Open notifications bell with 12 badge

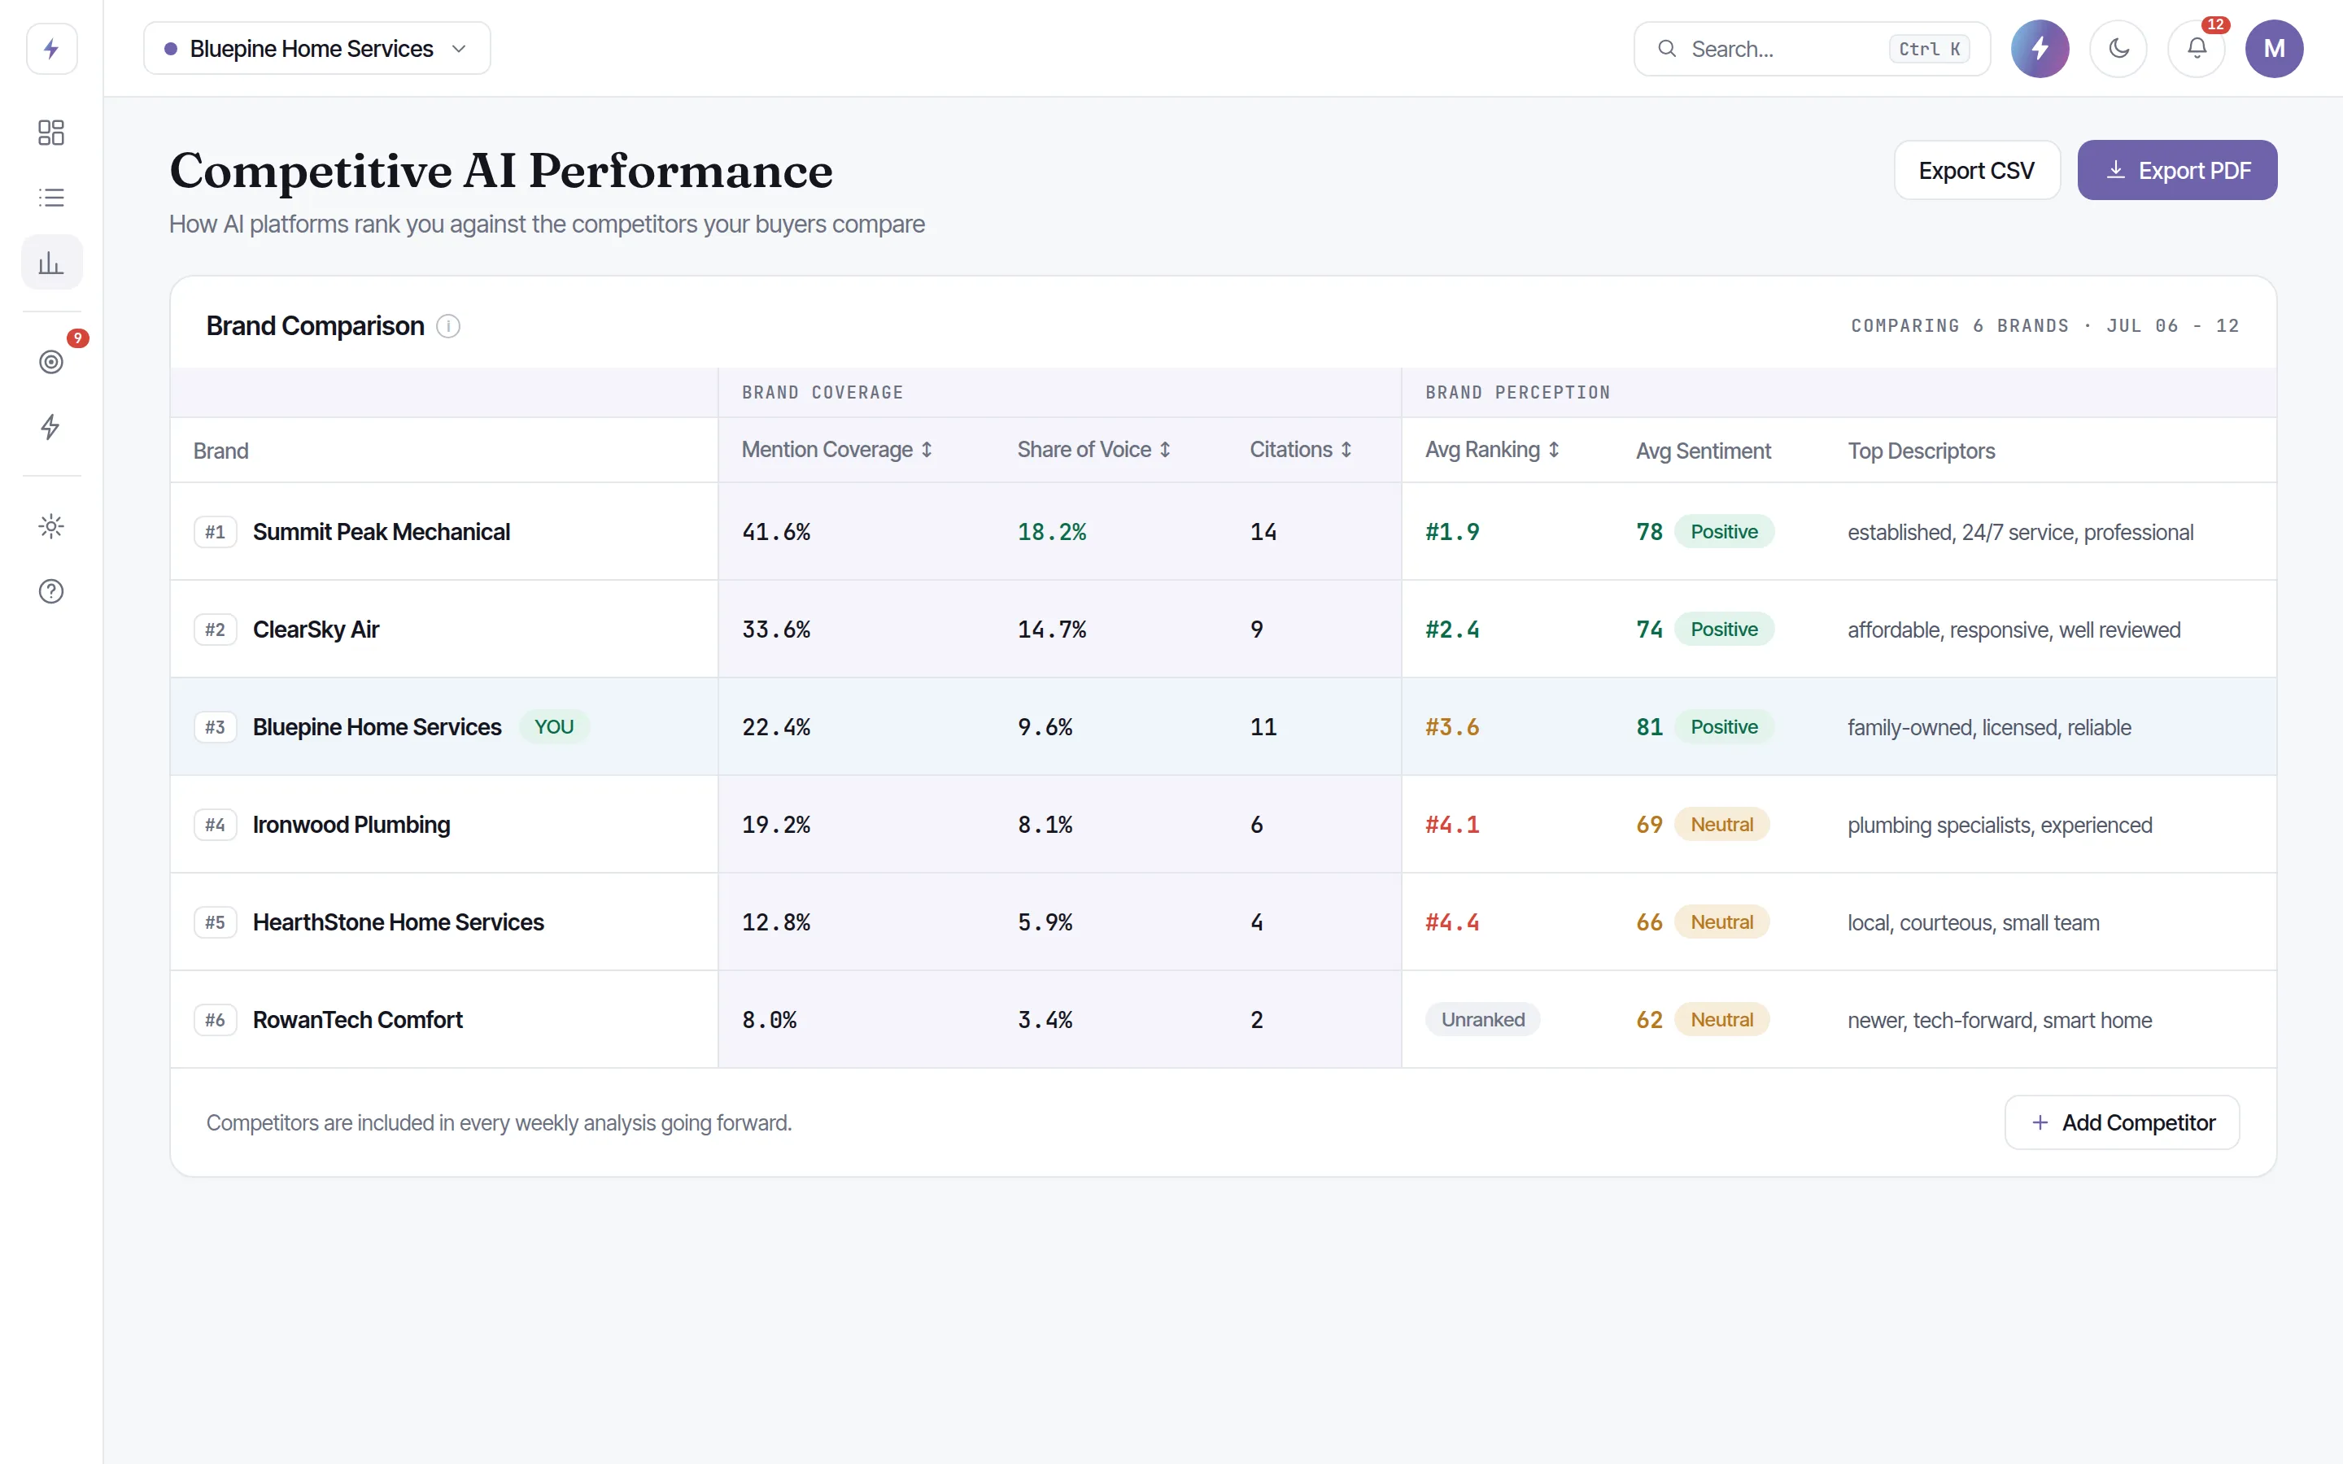2197,49
